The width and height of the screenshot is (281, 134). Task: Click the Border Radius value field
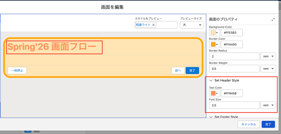click(234, 56)
